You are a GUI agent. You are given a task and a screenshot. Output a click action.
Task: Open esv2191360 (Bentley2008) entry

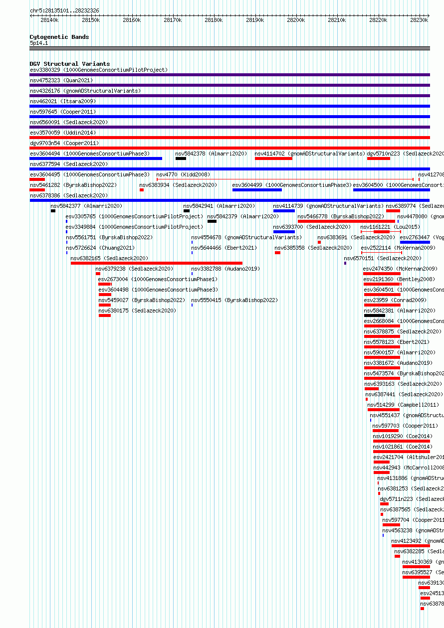point(400,279)
